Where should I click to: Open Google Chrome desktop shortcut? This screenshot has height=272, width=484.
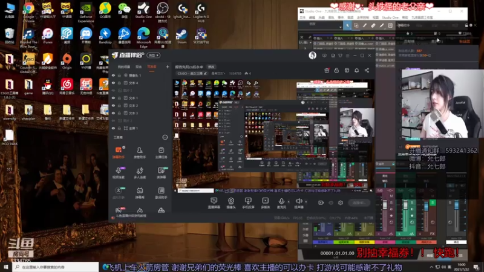[28, 11]
